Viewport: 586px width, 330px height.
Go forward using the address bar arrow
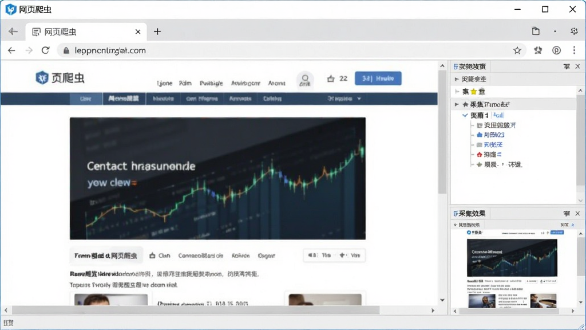(x=29, y=50)
